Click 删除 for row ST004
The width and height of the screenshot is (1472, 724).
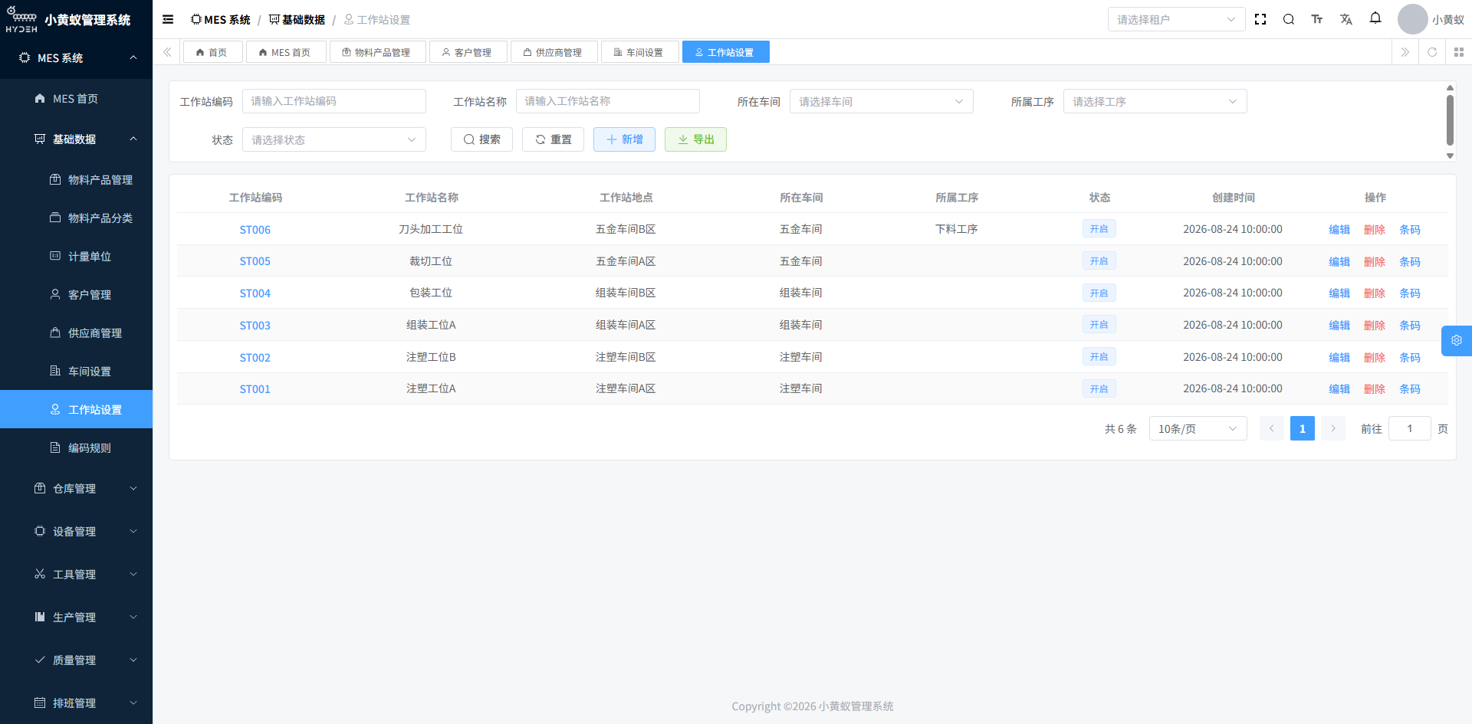pyautogui.click(x=1375, y=293)
